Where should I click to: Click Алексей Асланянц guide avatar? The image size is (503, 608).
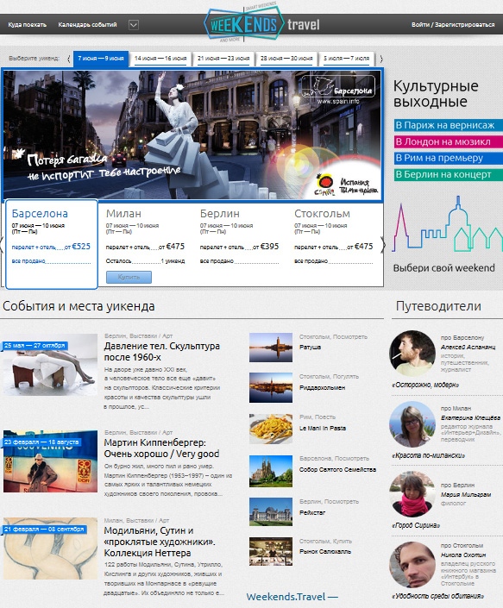(x=412, y=354)
